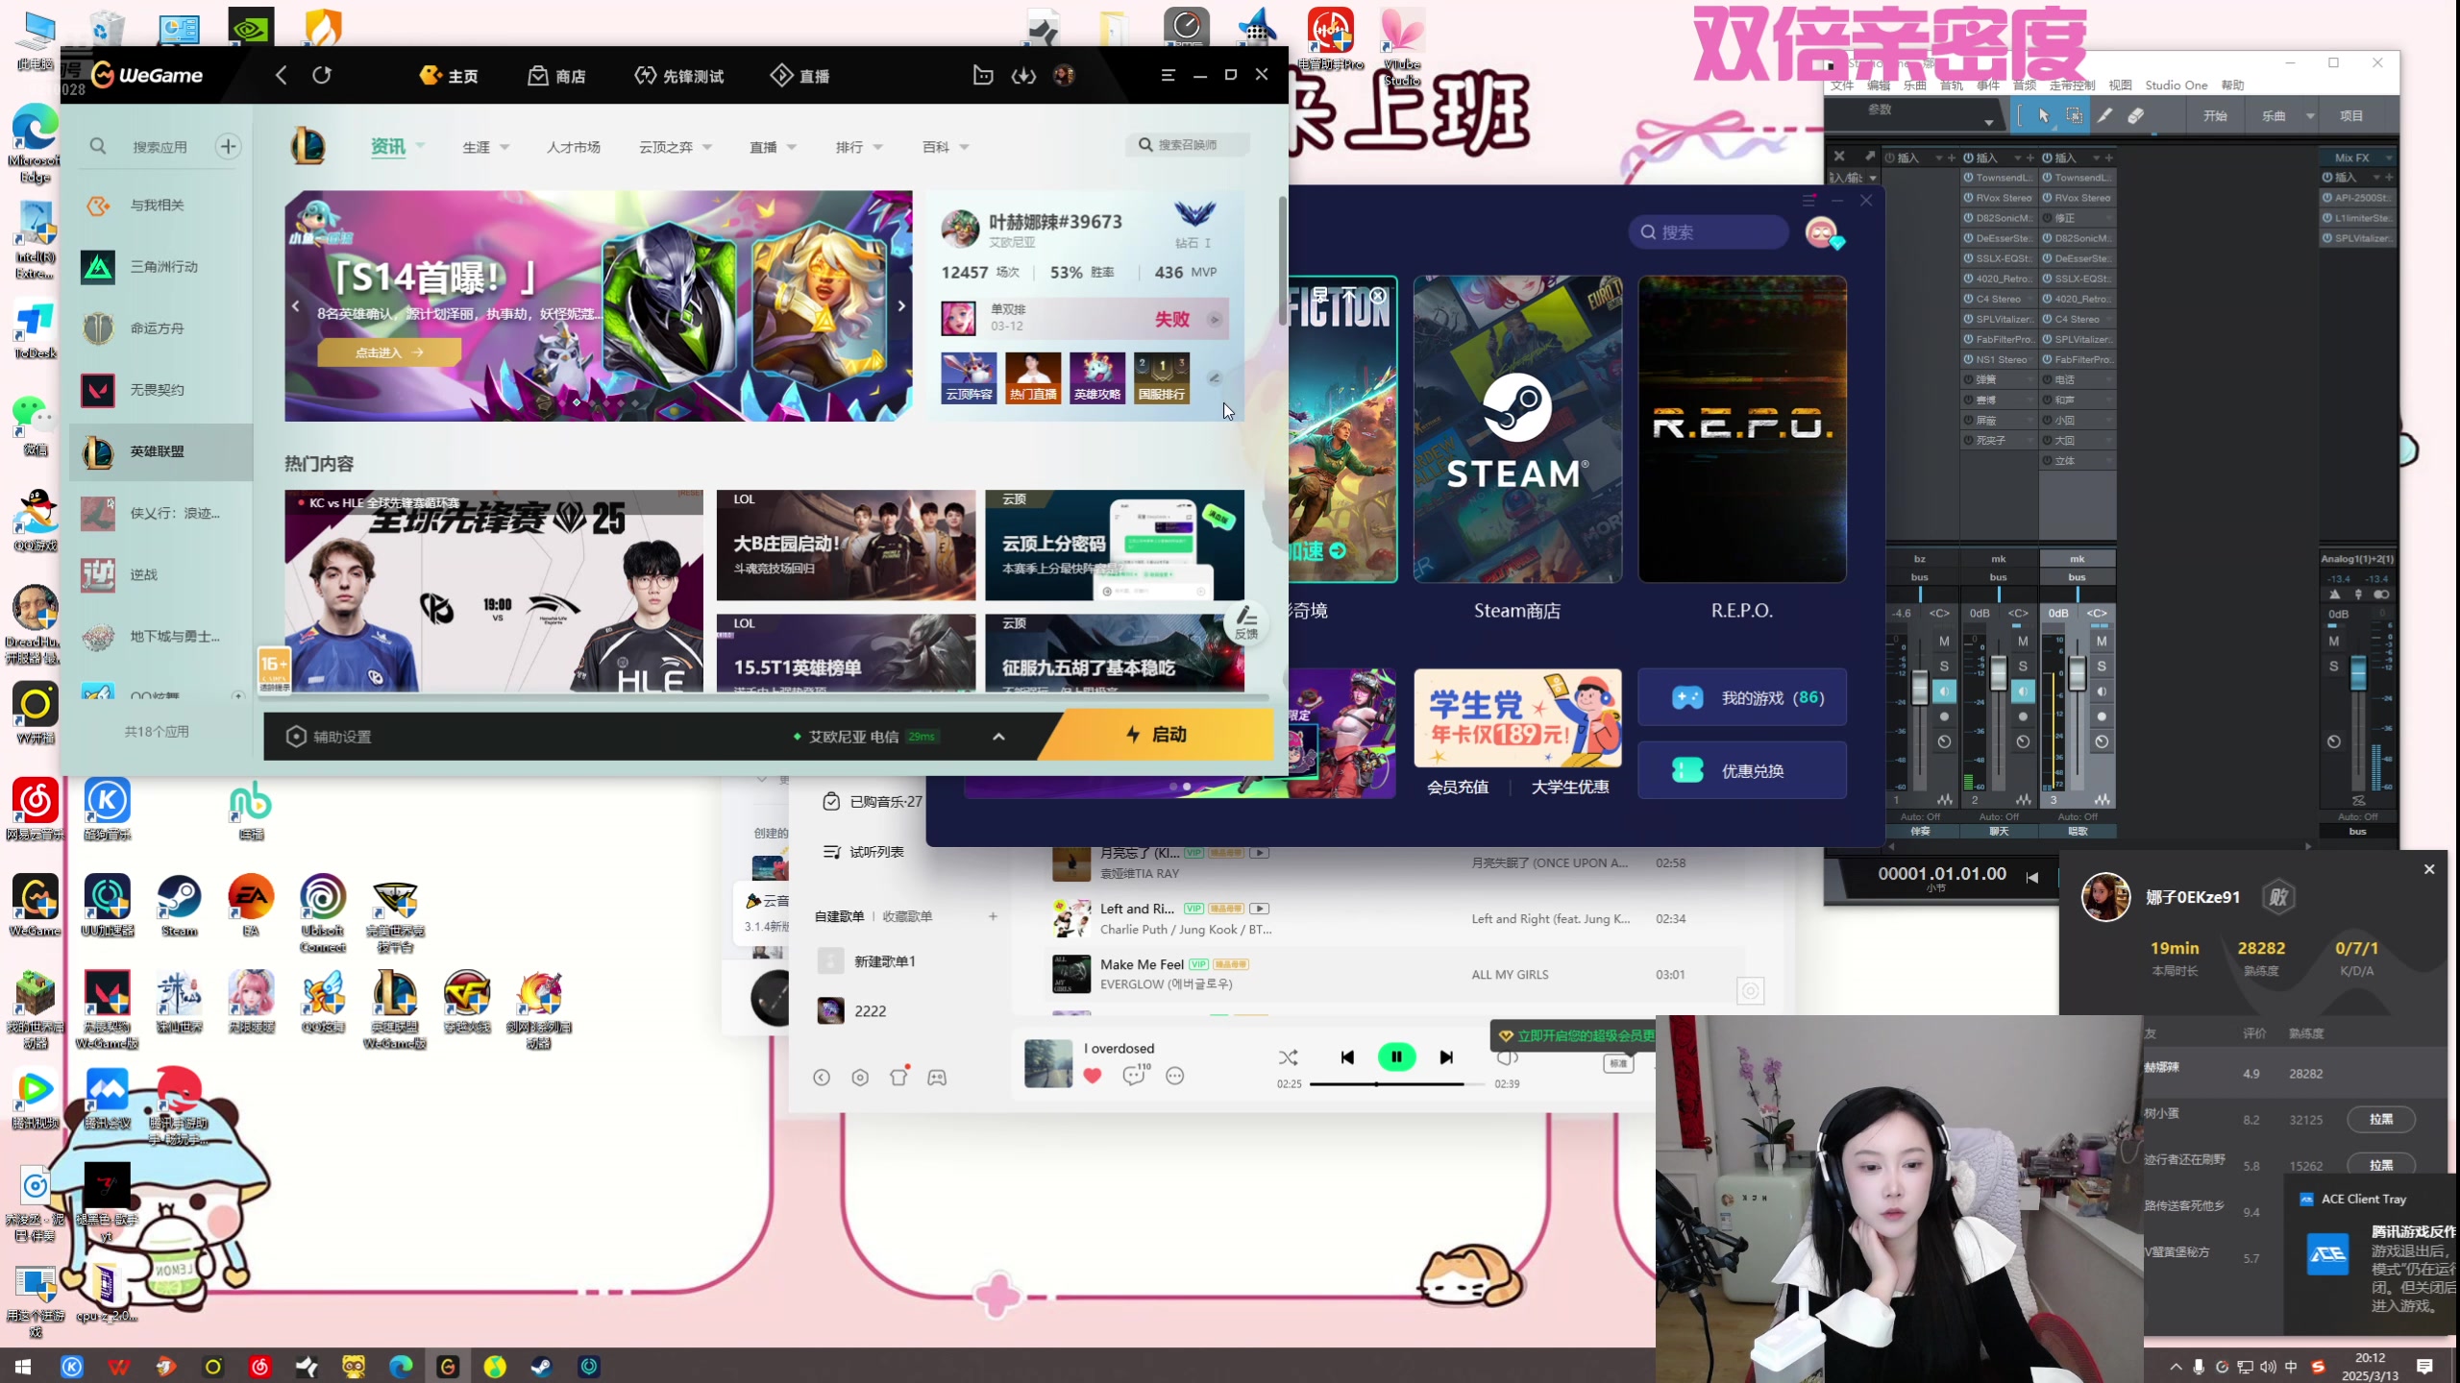Viewport: 2460px width, 1383px height.
Task: Open the WeGame folder icon in top bar
Action: (982, 75)
